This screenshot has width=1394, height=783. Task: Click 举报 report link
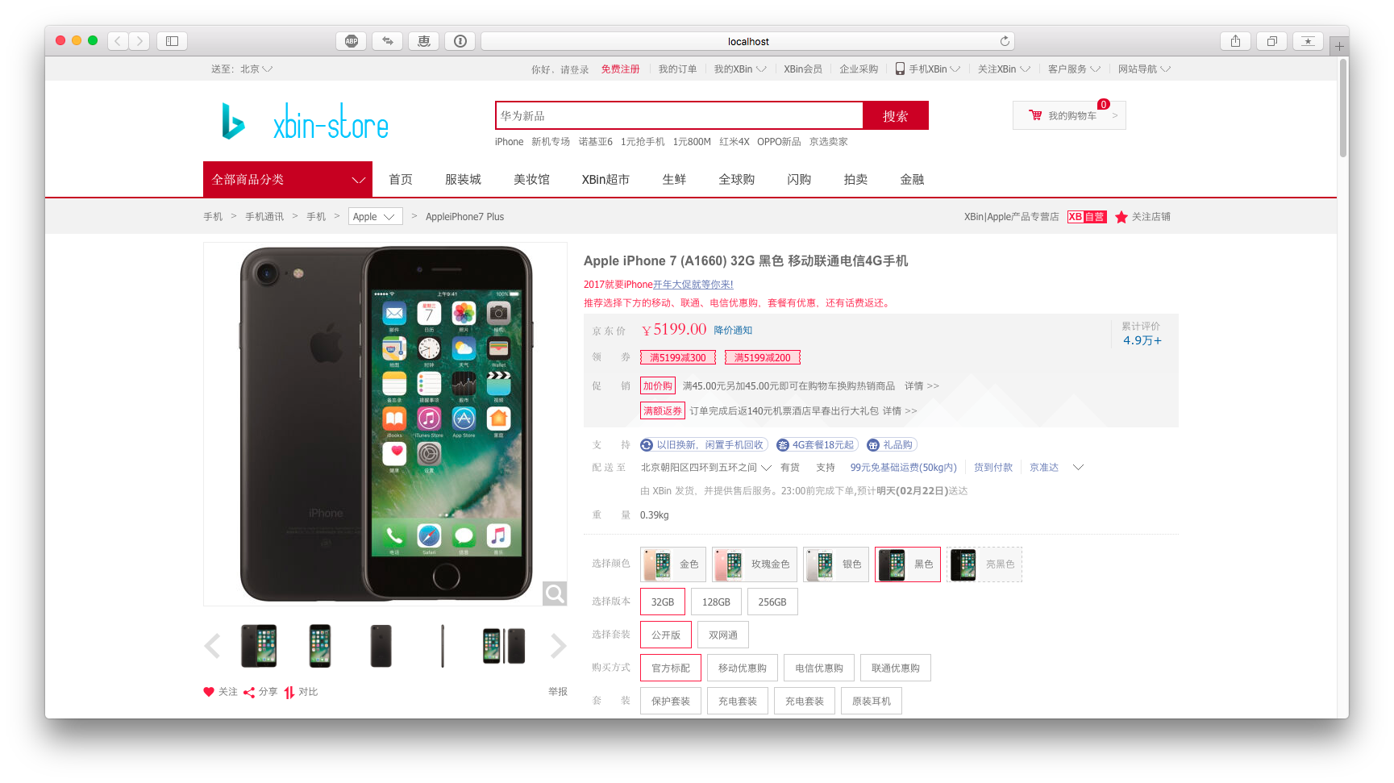558,692
